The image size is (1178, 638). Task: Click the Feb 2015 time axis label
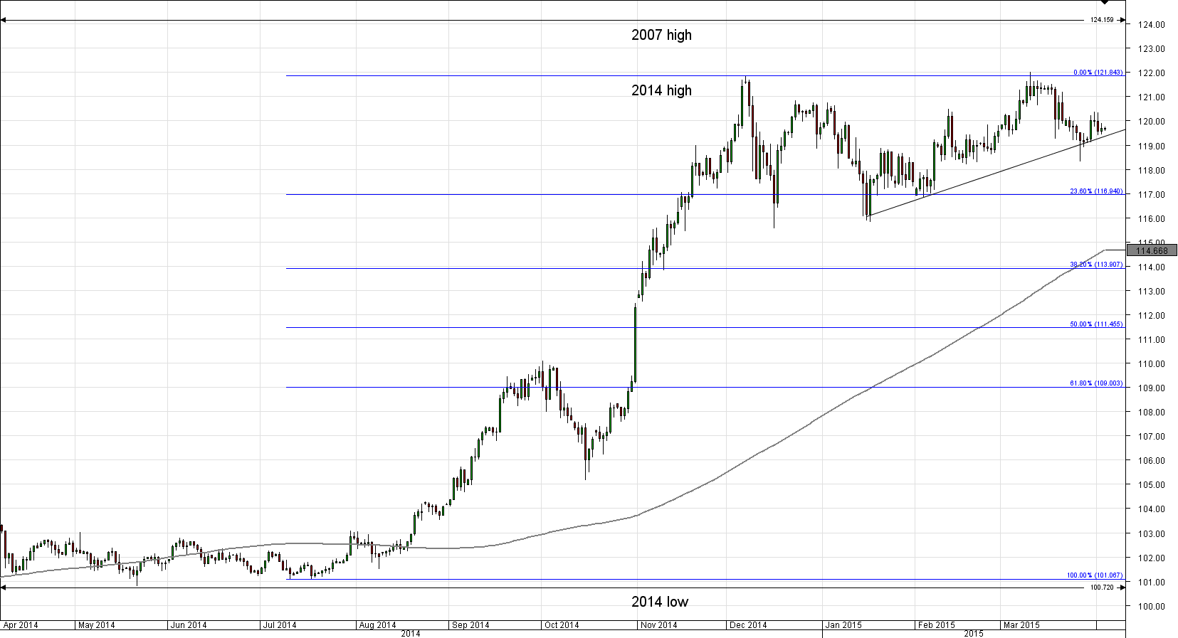[x=936, y=625]
